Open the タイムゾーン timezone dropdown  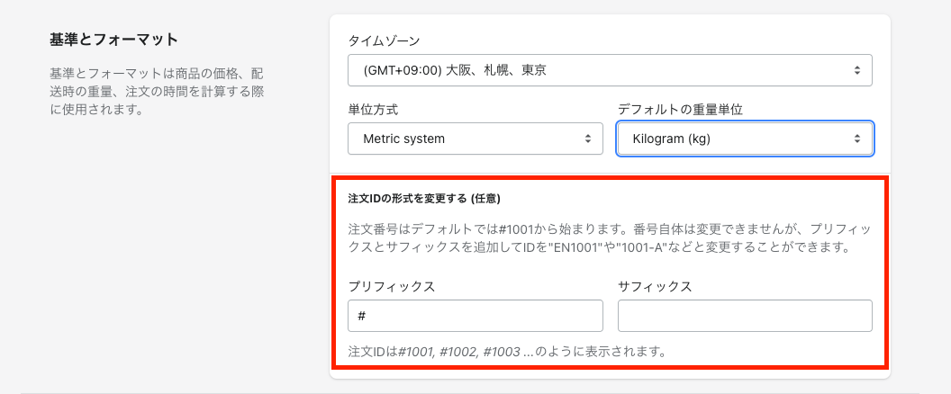(609, 70)
